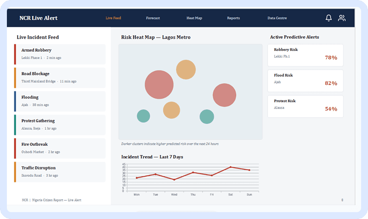Go to the Heat Map tab
The width and height of the screenshot is (368, 219).
(194, 18)
